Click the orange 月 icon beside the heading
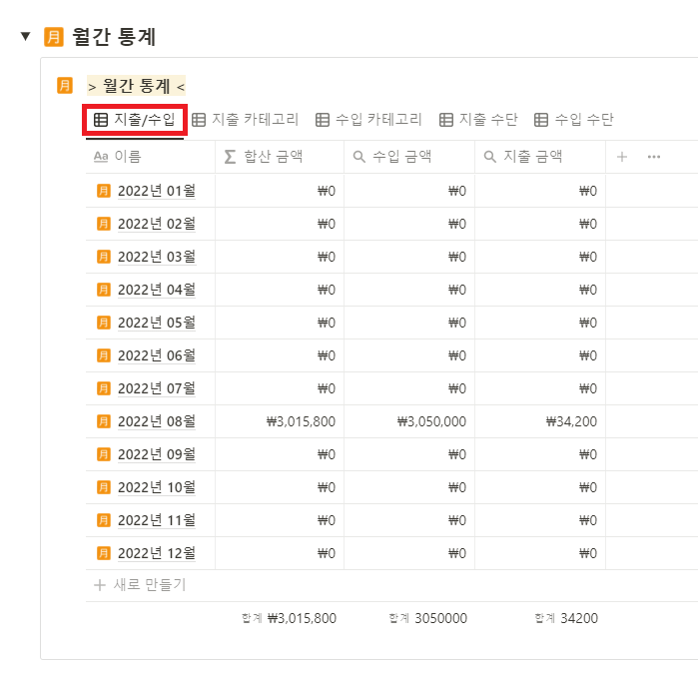The image size is (698, 677). click(x=53, y=37)
